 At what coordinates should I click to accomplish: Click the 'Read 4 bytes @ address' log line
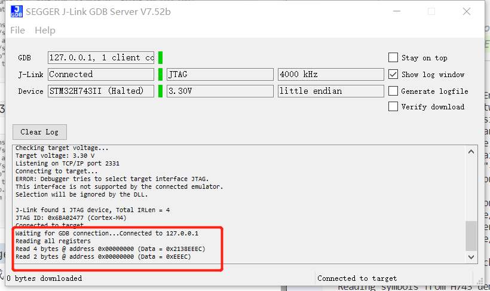111,249
